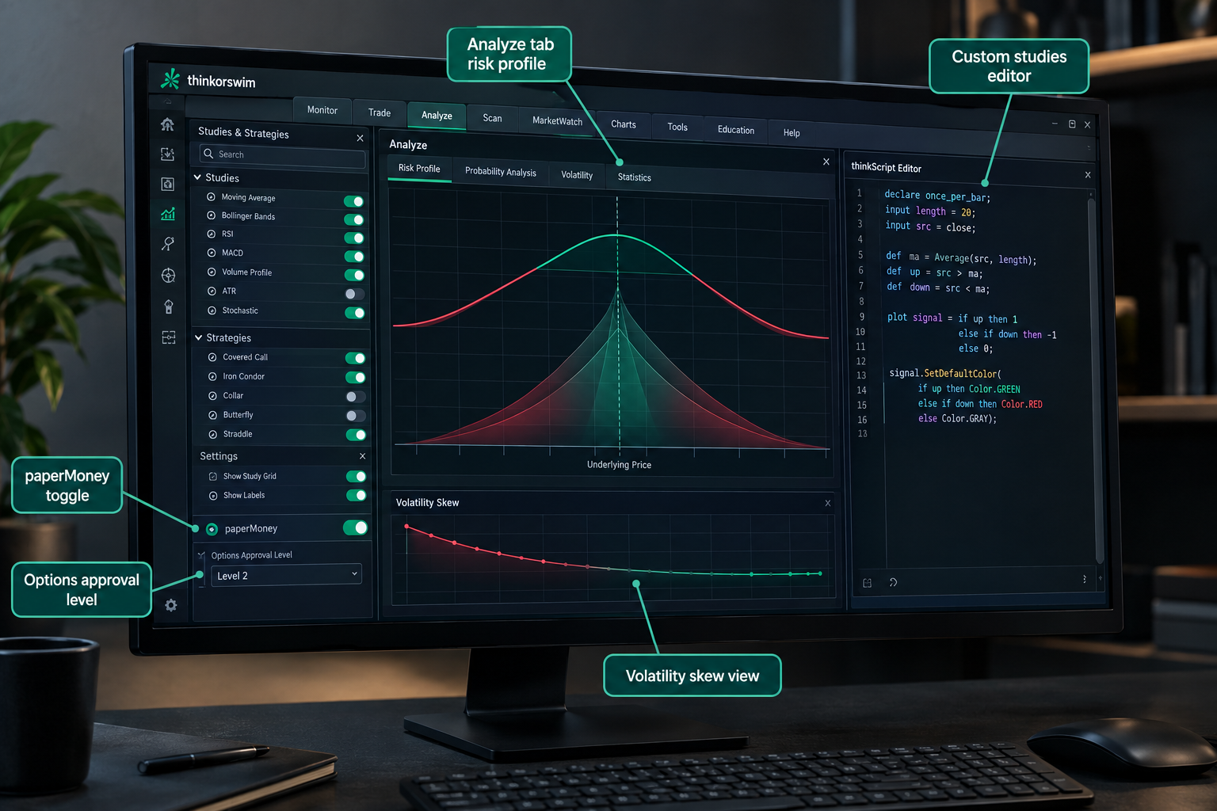Open the settings gear in sidebar
The height and width of the screenshot is (811, 1217).
pos(171,605)
